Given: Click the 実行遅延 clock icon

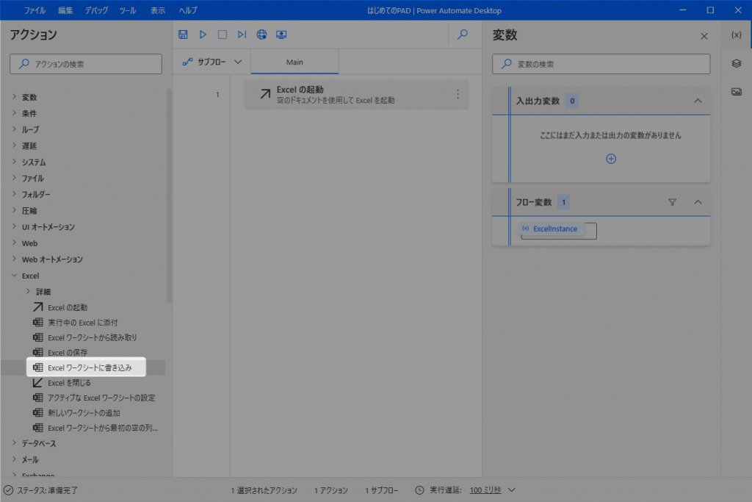Looking at the screenshot, I should click(x=419, y=490).
